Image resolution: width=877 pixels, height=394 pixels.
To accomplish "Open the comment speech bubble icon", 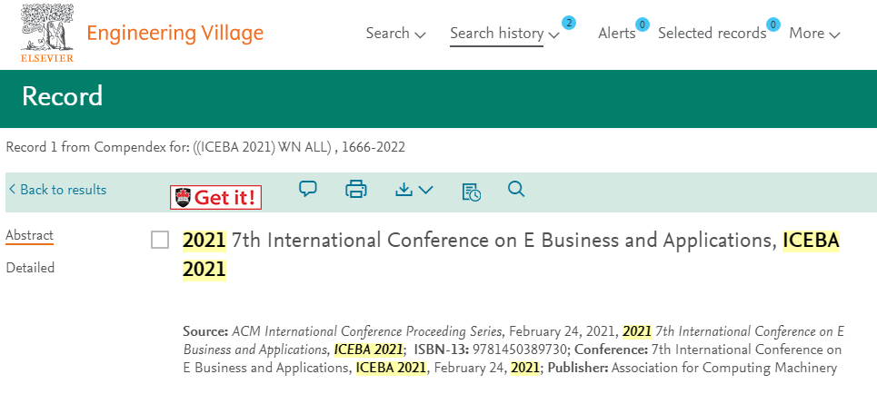I will tap(308, 189).
